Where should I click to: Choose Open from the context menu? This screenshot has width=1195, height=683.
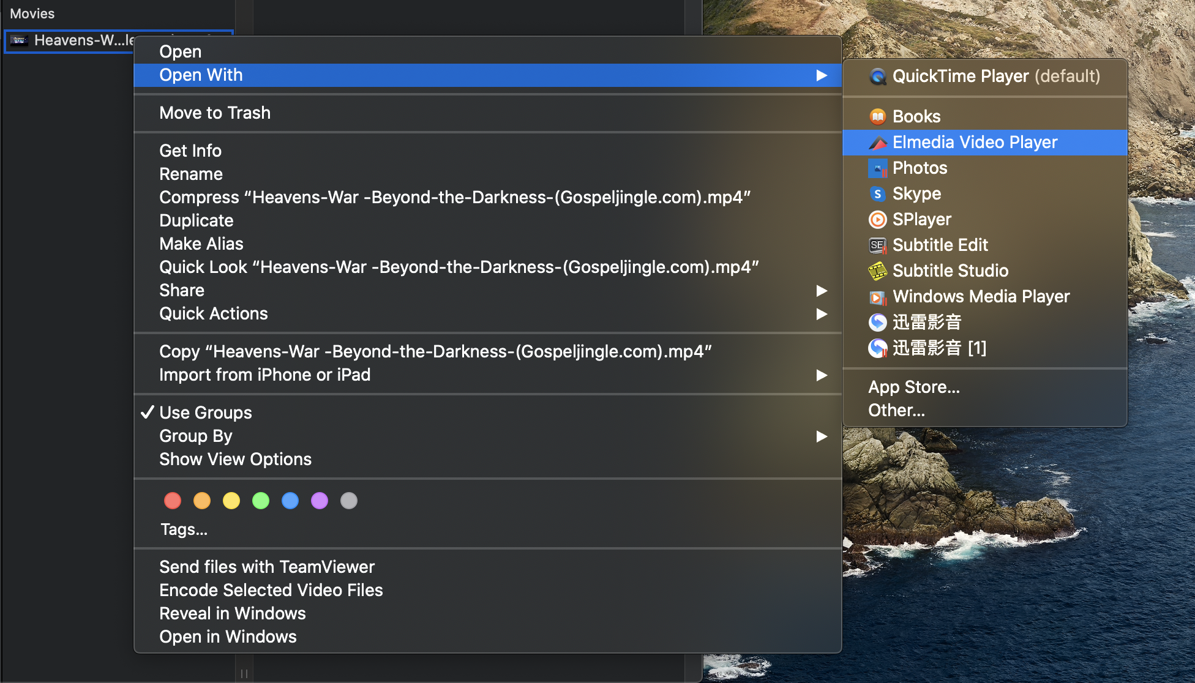tap(487, 51)
